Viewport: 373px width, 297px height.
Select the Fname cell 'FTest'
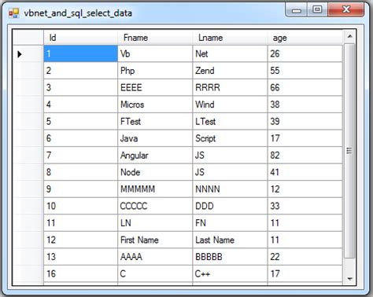[155, 121]
